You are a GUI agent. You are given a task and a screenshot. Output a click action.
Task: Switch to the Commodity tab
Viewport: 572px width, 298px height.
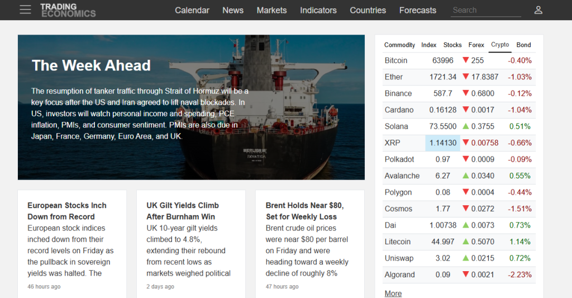(399, 45)
